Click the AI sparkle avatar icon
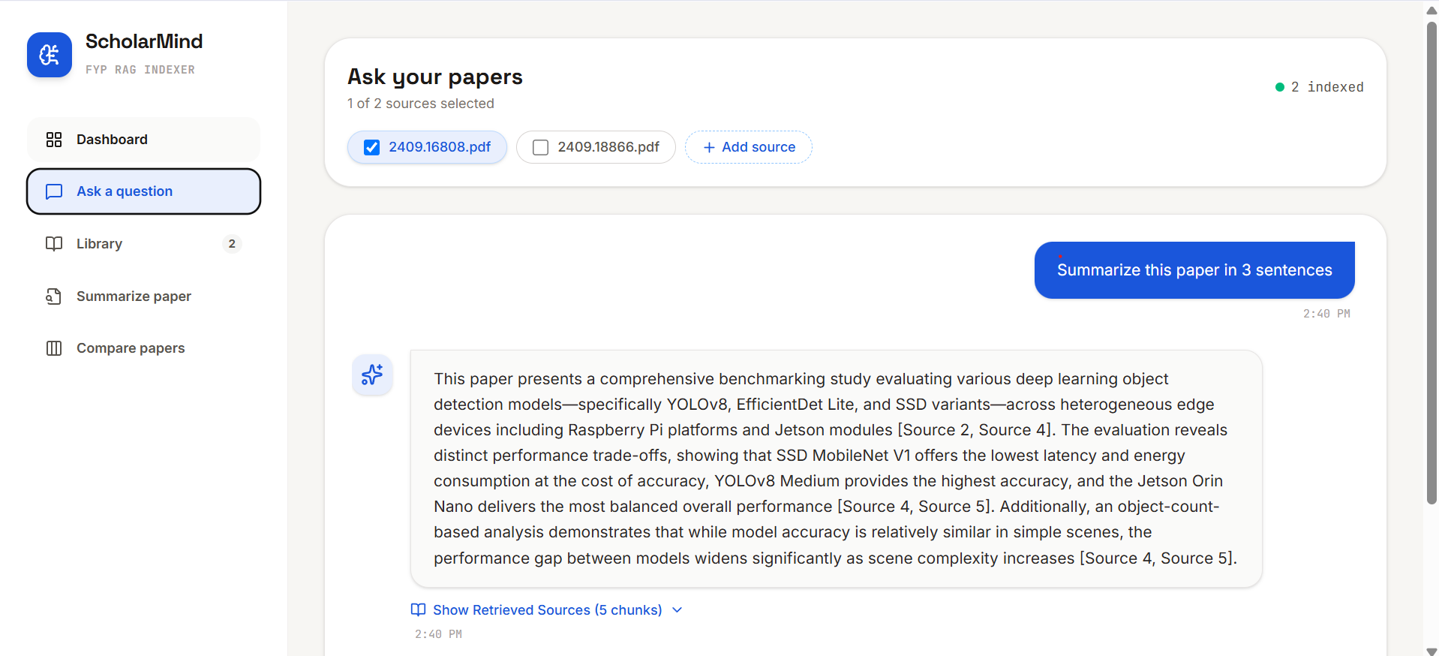The image size is (1439, 656). (x=372, y=374)
